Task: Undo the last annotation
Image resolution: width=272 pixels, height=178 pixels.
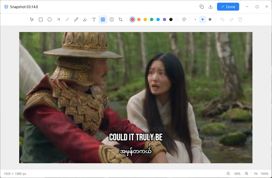Action: [x=222, y=20]
